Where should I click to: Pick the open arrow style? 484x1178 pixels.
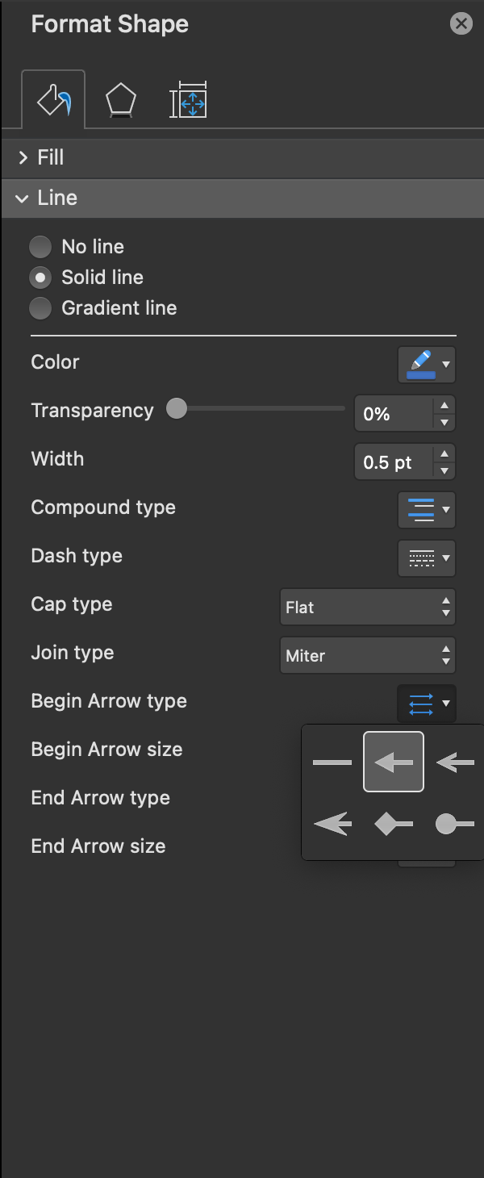coord(455,762)
